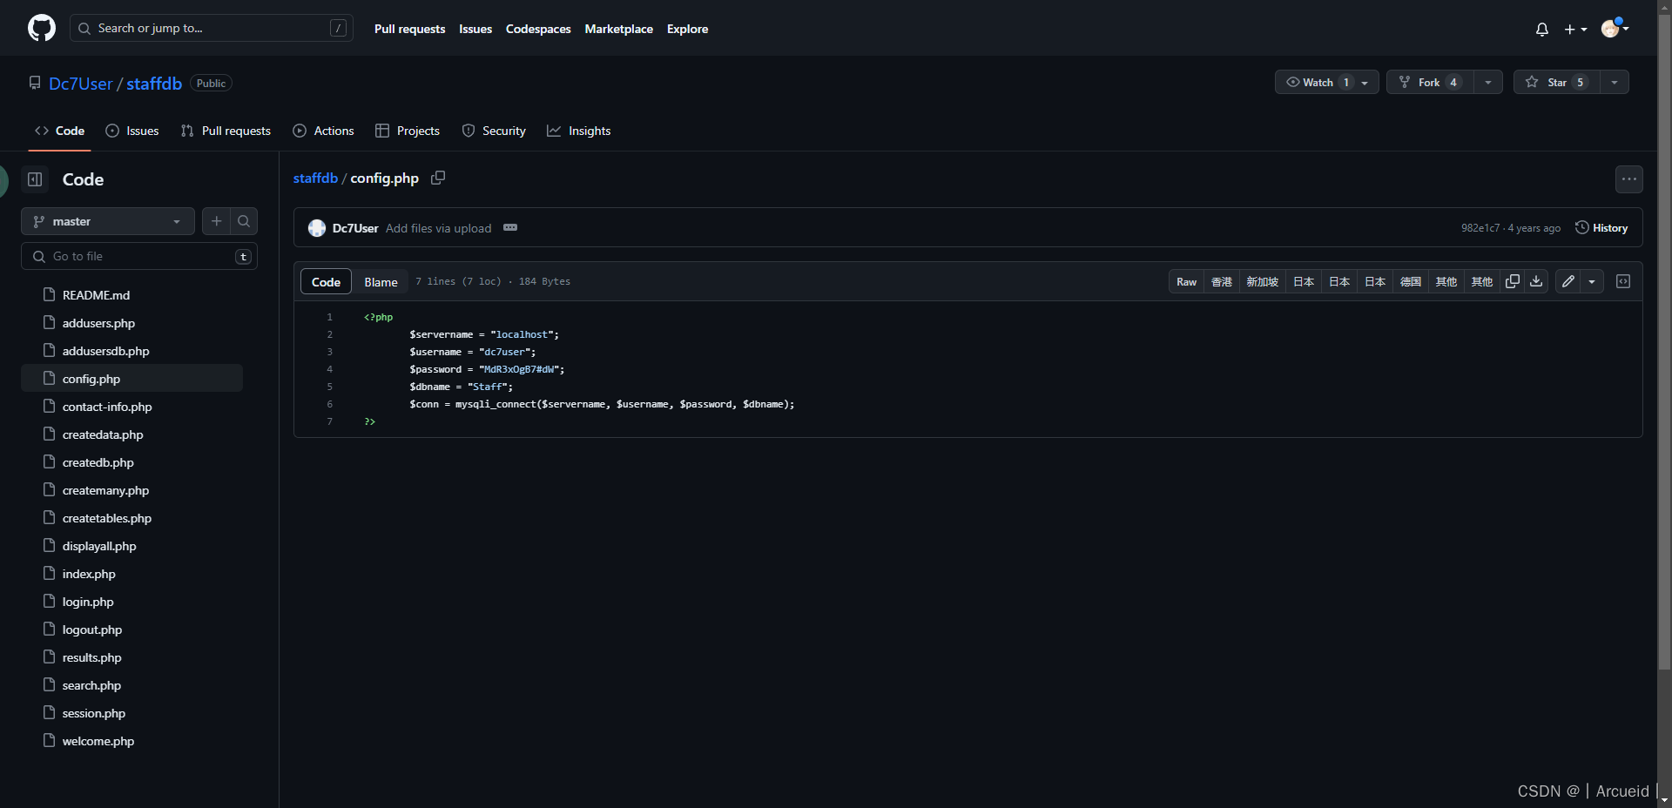
Task: View the file's commit History
Action: 1601,228
